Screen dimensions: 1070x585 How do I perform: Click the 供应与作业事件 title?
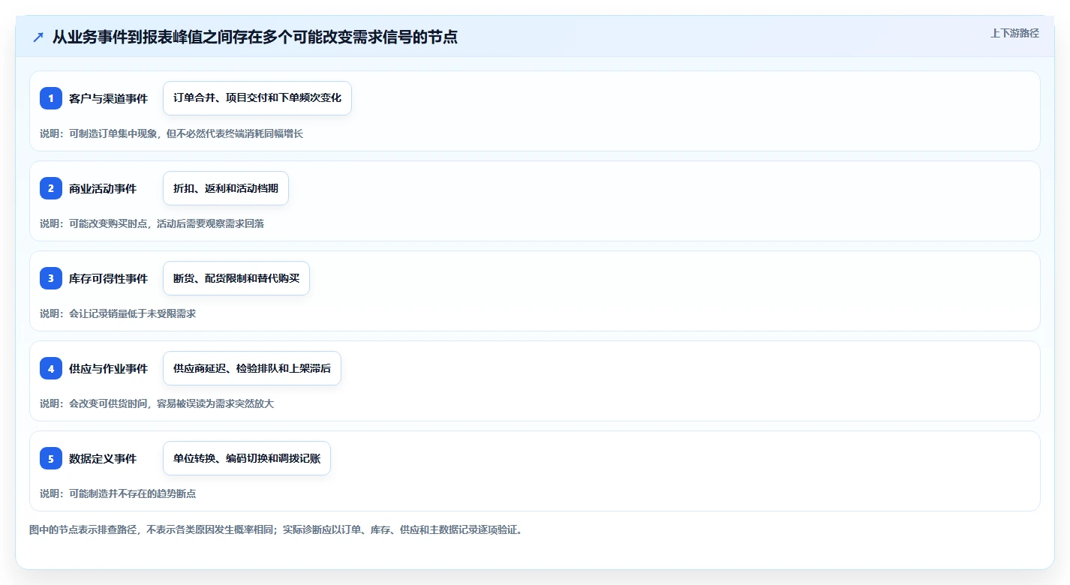(108, 368)
